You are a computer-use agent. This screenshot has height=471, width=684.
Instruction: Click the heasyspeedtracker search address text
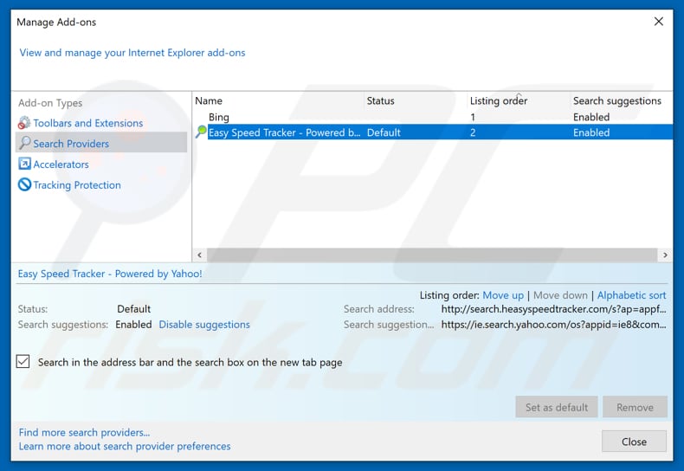(x=553, y=309)
